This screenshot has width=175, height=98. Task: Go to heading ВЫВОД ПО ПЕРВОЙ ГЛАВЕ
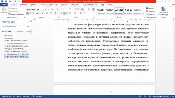(x=14, y=49)
